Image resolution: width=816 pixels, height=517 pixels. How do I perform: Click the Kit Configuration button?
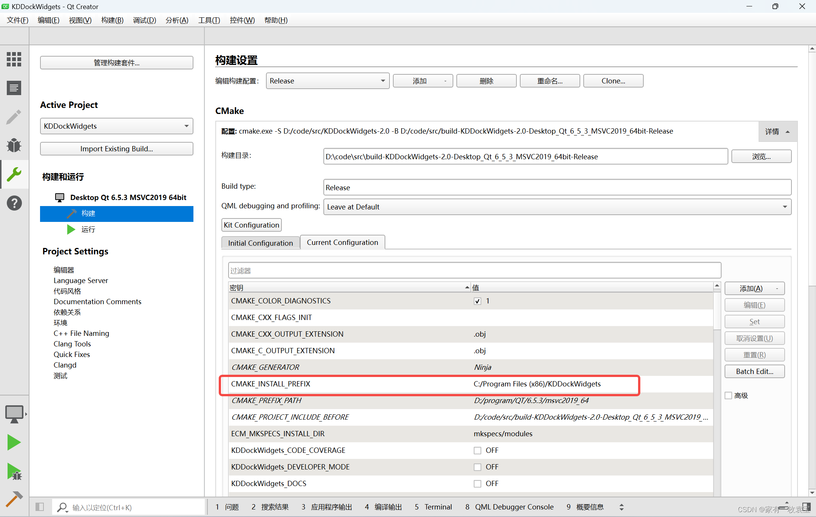(x=251, y=225)
